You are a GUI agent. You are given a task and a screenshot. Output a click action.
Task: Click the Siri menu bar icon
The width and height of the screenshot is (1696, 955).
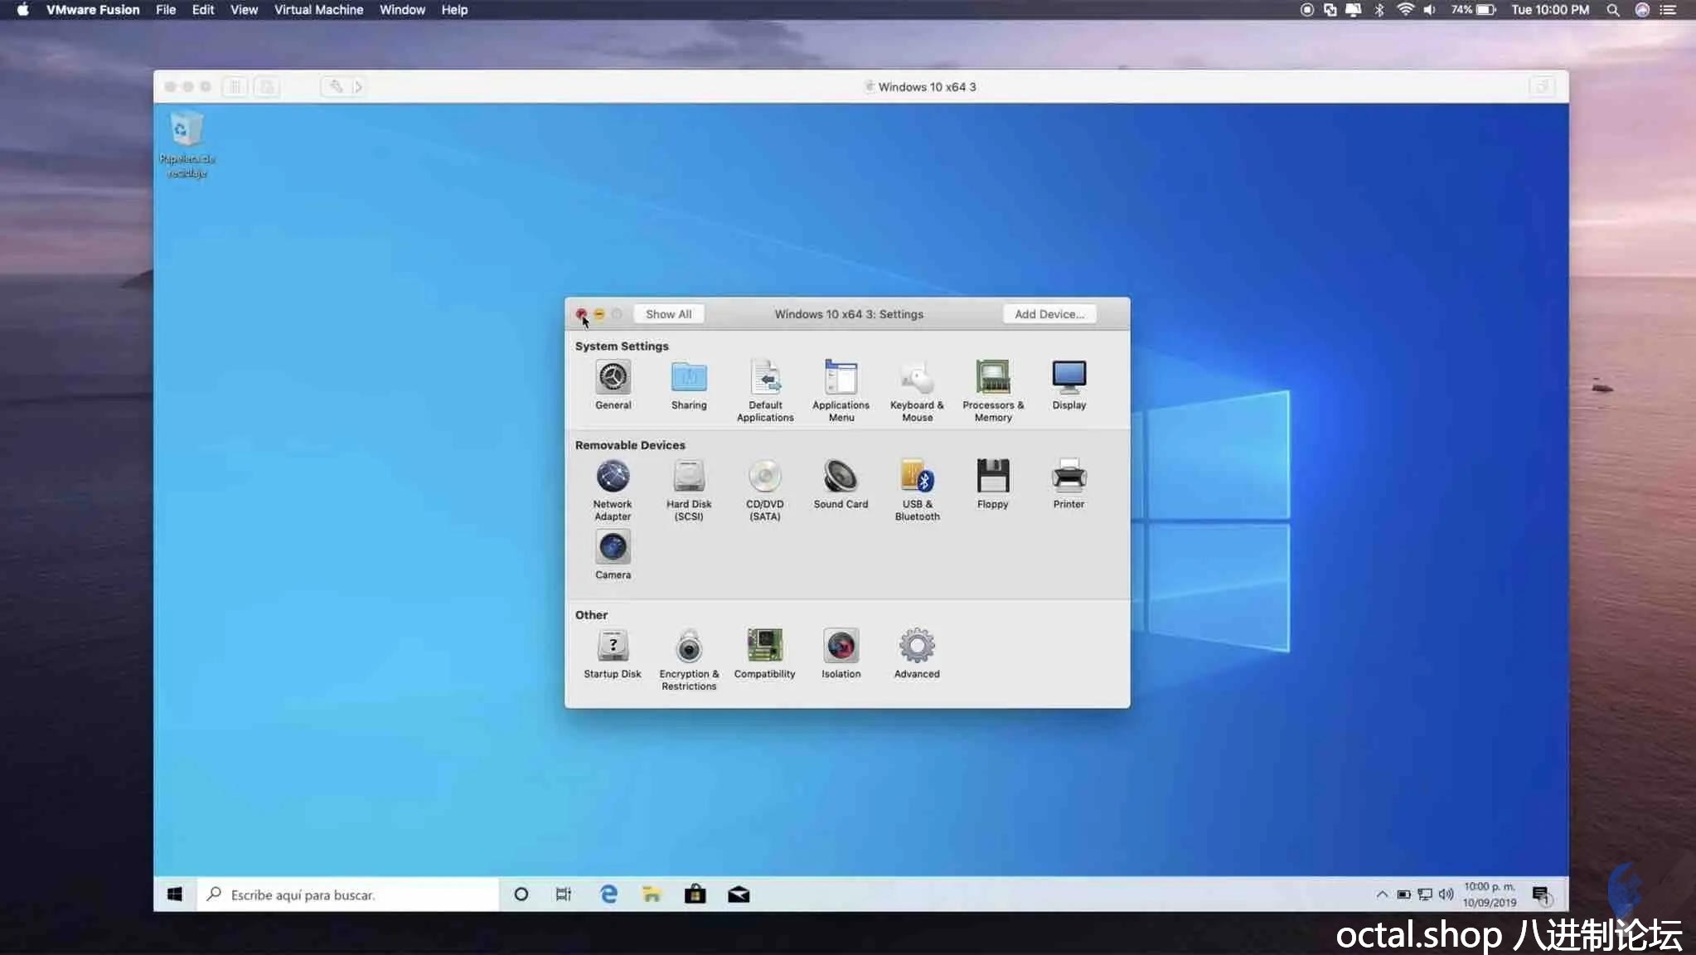[x=1641, y=10]
